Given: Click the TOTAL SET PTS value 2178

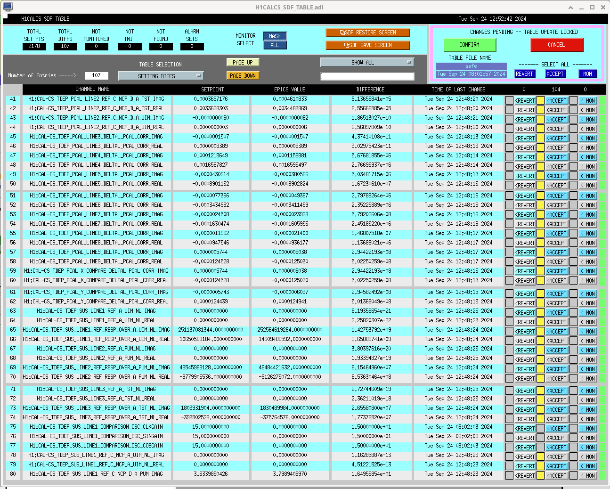Looking at the screenshot, I should point(34,46).
